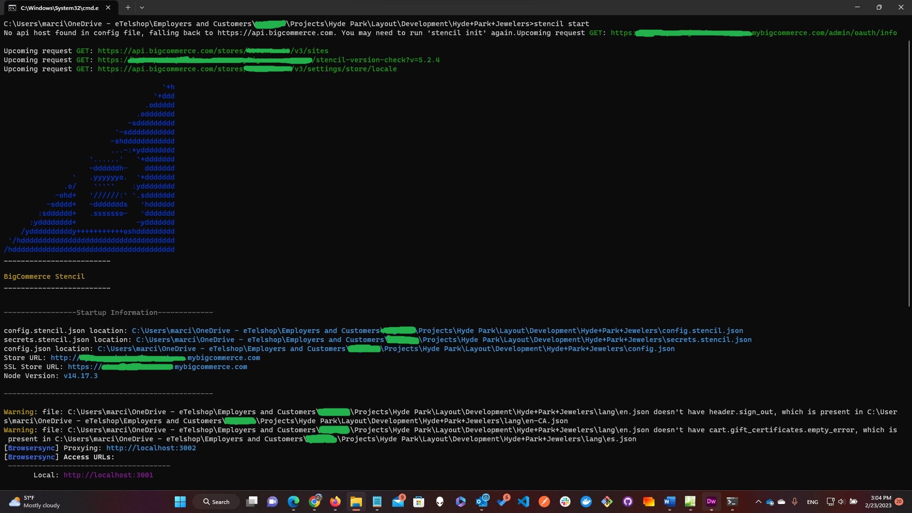Click the Node Version v14.17.3 value
The width and height of the screenshot is (912, 513).
click(80, 376)
